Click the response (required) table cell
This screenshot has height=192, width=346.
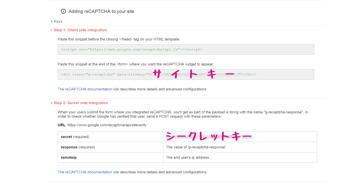pyautogui.click(x=110, y=147)
